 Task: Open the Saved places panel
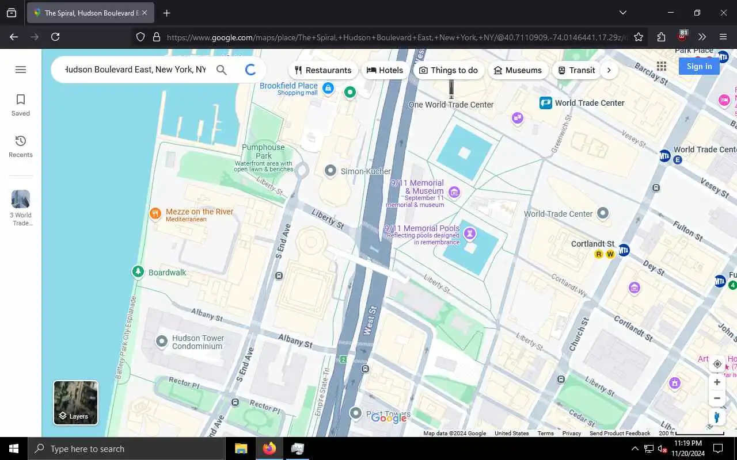point(21,105)
